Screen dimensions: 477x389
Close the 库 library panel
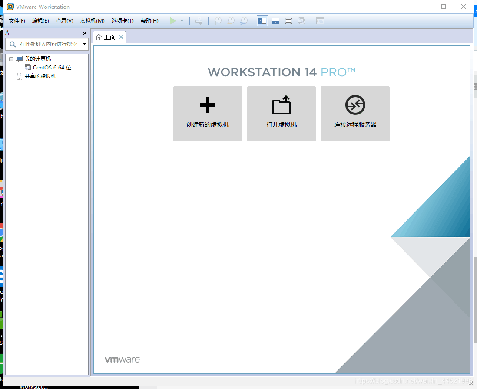pos(85,33)
